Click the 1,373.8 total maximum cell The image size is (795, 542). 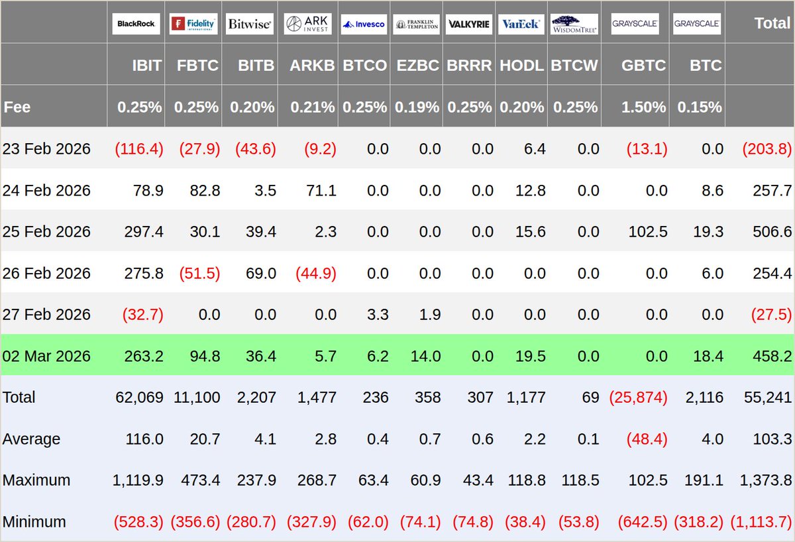[767, 480]
